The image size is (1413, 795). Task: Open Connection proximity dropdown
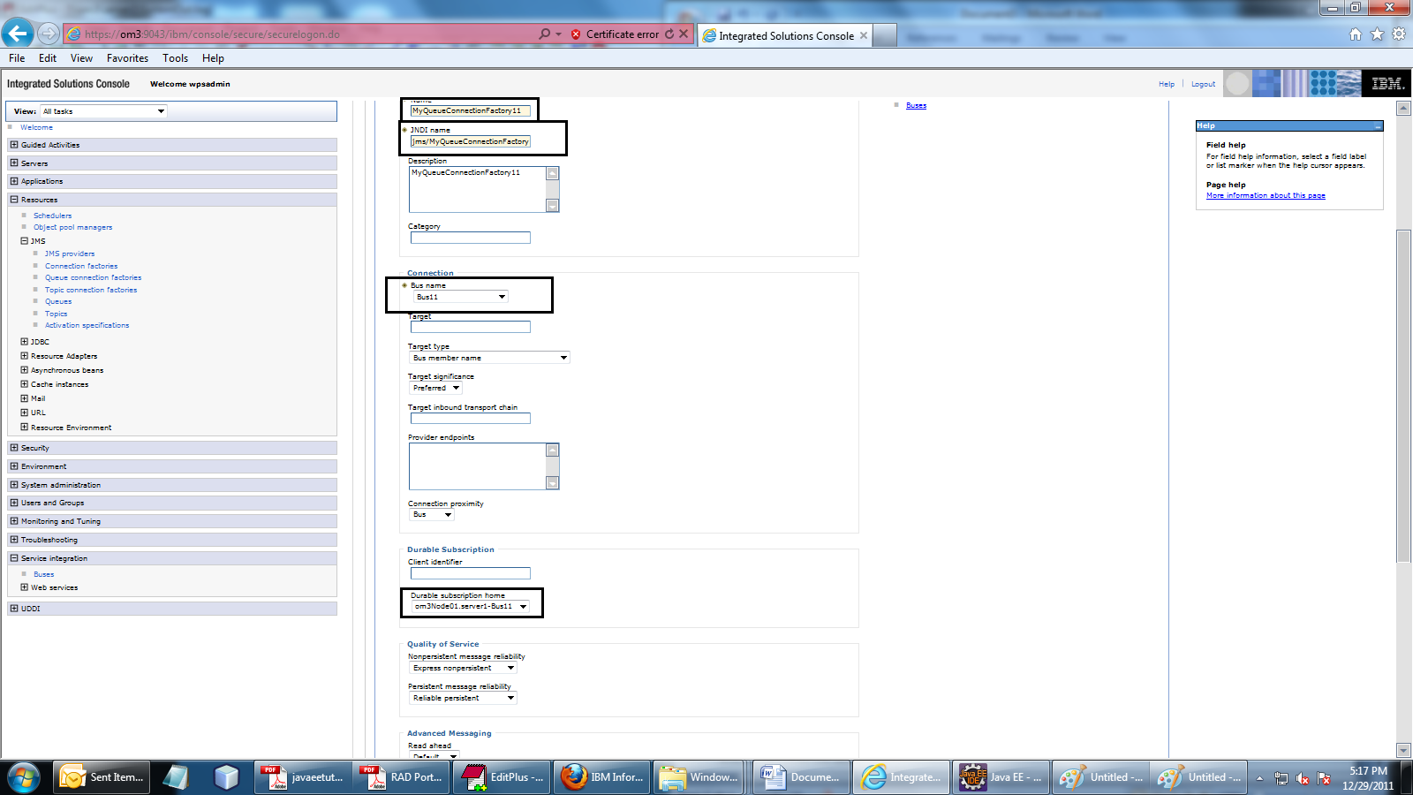click(x=432, y=514)
